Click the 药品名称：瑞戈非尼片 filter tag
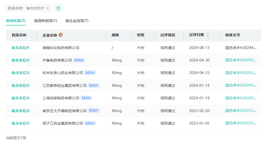261x144 pixels. 29,8
